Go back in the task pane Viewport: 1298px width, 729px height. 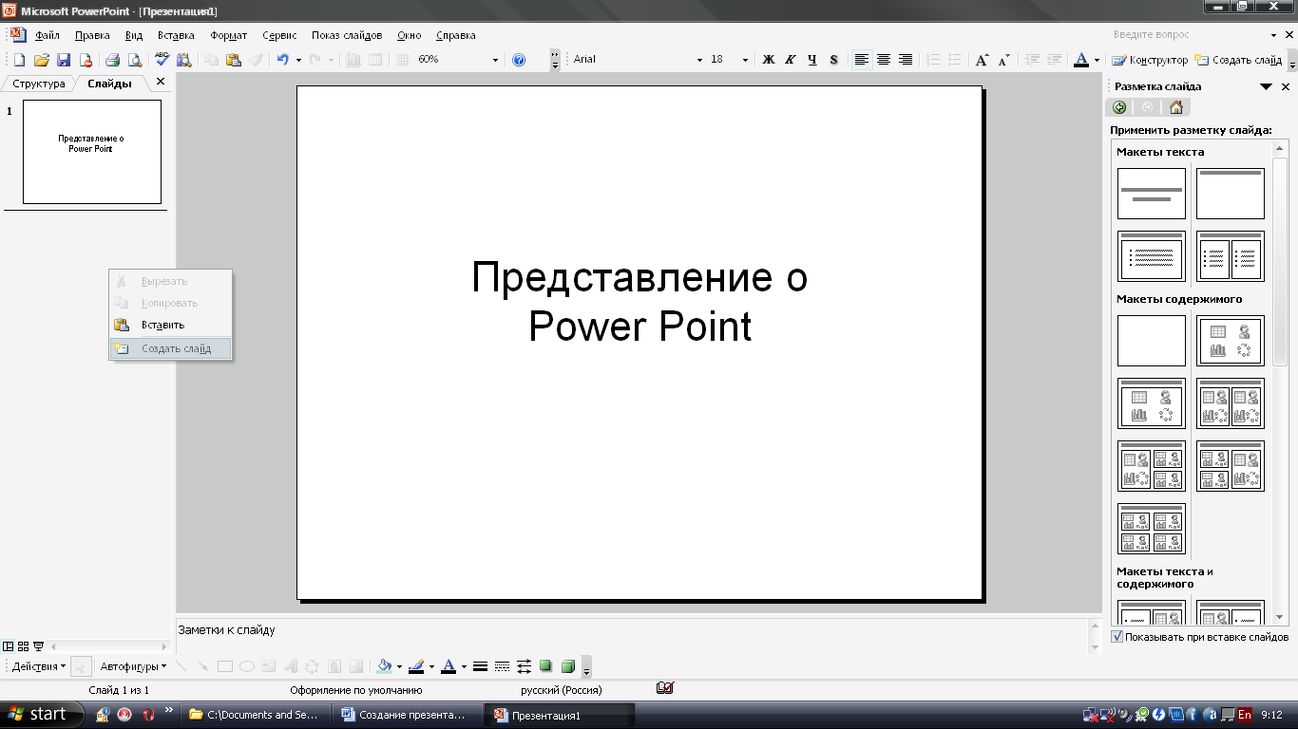(x=1120, y=107)
